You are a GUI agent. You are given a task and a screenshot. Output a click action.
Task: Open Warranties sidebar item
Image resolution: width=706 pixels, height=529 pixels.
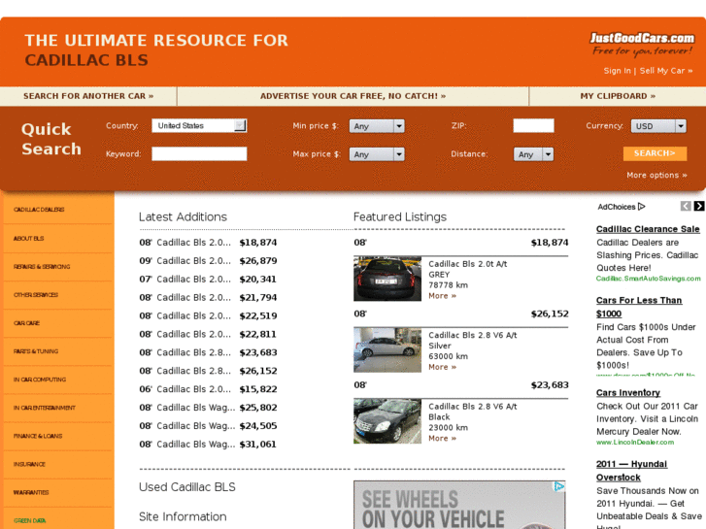31,492
